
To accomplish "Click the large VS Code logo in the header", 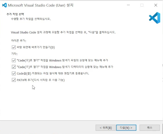I will click(x=155, y=18).
